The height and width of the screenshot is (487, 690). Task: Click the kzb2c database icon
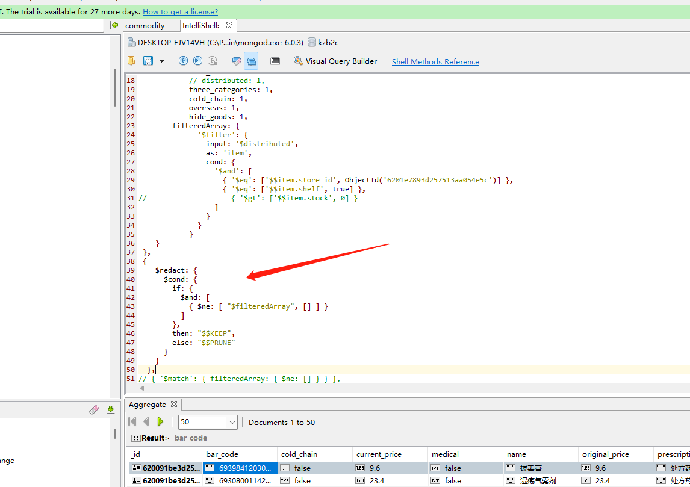click(311, 42)
